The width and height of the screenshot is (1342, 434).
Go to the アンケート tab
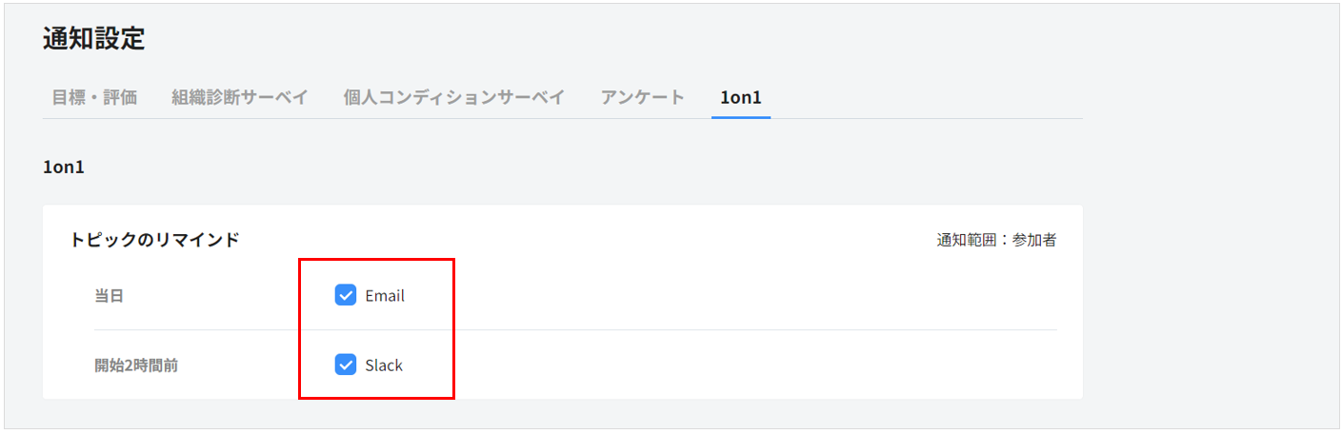pos(643,97)
